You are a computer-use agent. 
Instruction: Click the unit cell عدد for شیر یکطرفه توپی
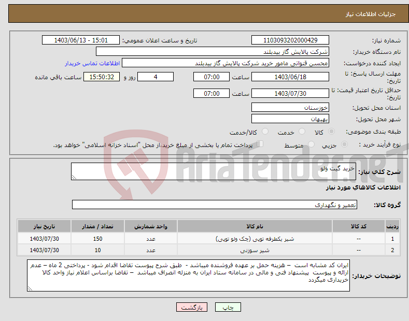click(151, 239)
